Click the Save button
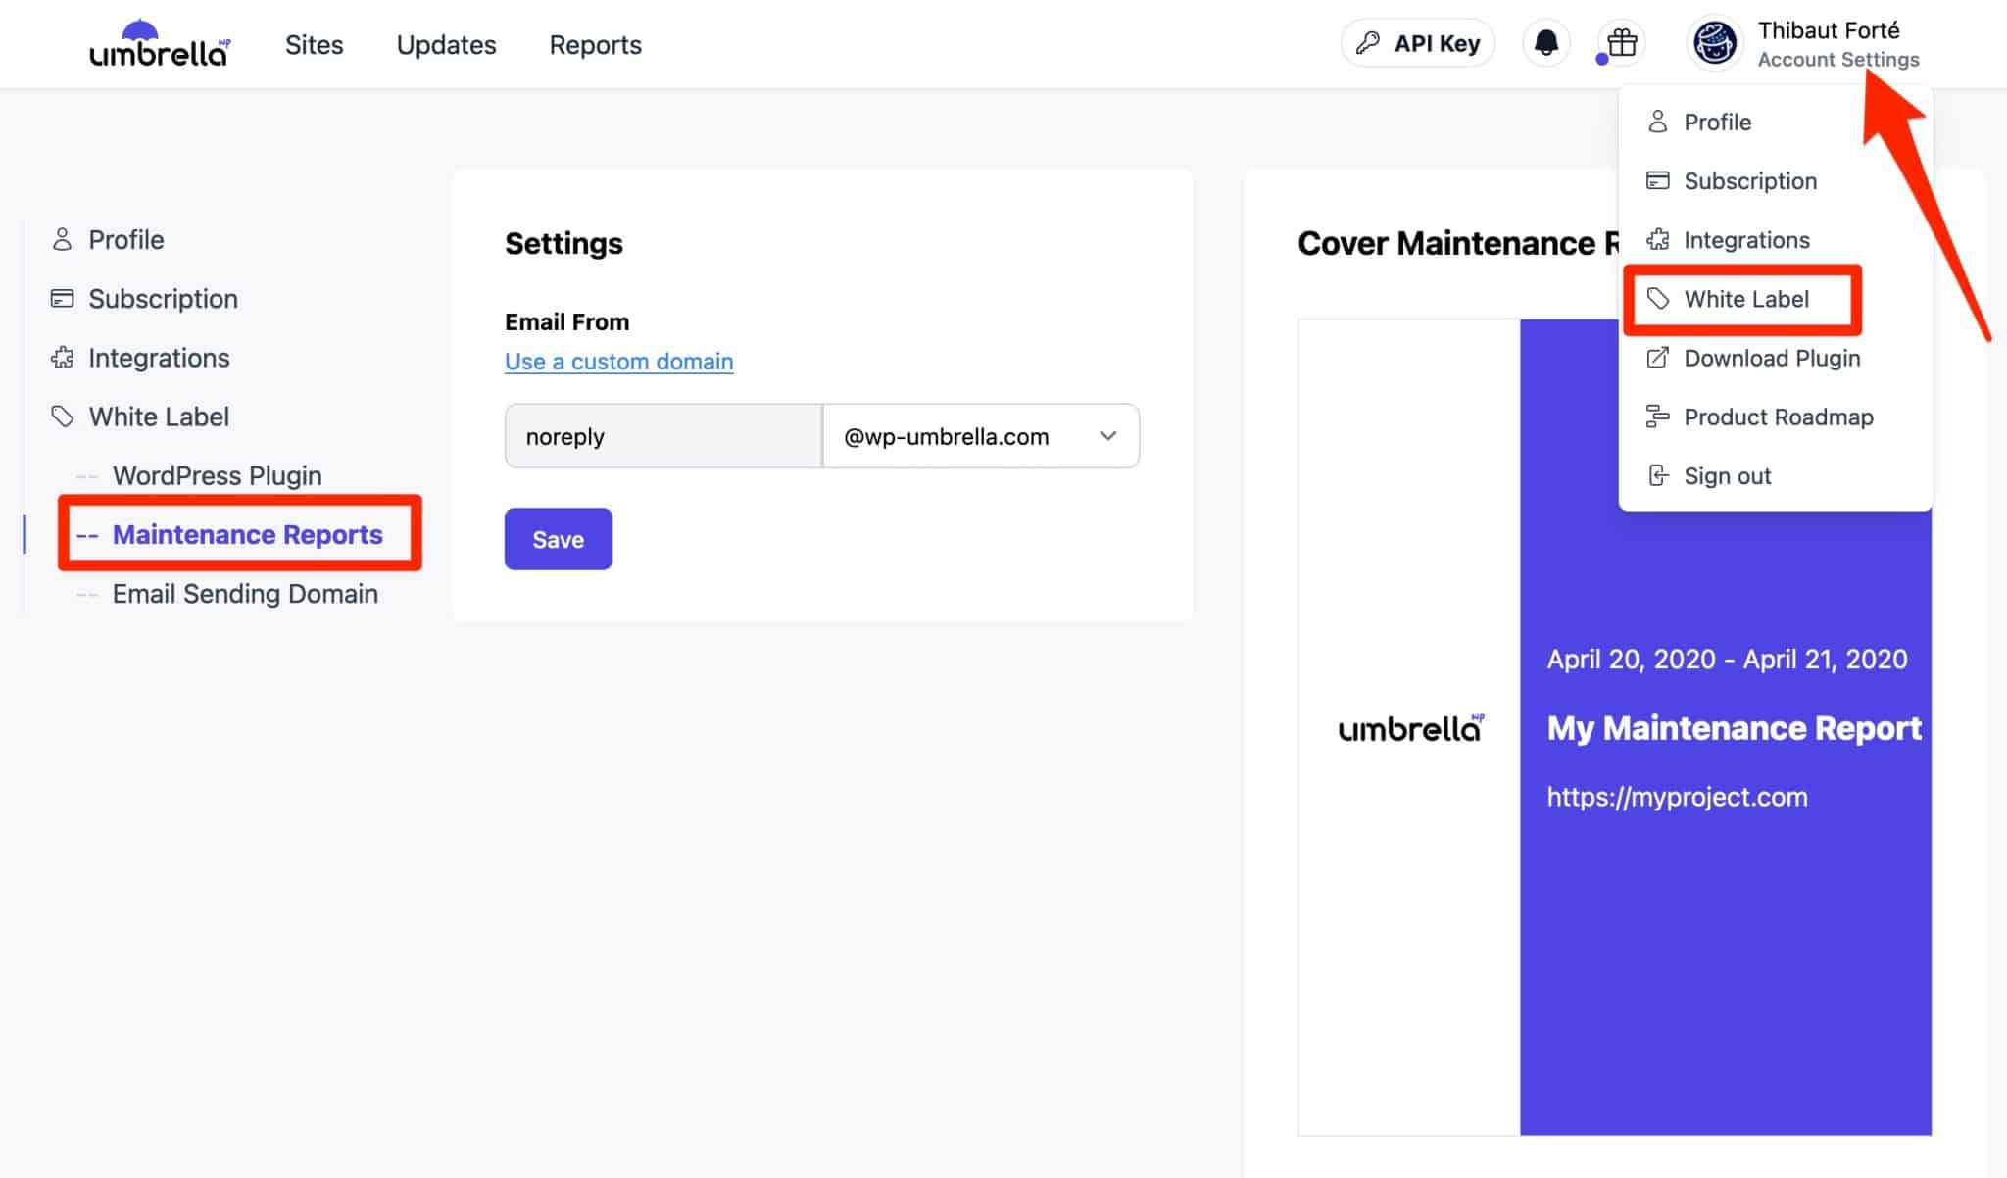The image size is (2007, 1178). coord(558,538)
